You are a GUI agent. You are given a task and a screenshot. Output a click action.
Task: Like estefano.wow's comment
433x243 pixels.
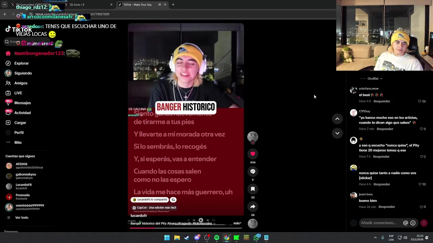pos(420,101)
